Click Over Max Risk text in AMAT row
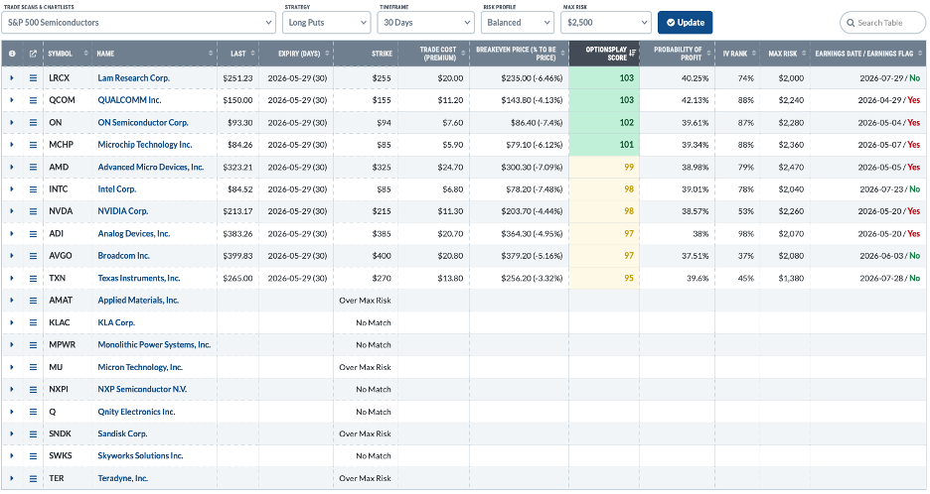930x494 pixels. (365, 301)
